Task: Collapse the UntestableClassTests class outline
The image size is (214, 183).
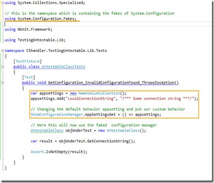Action: tap(3, 67)
